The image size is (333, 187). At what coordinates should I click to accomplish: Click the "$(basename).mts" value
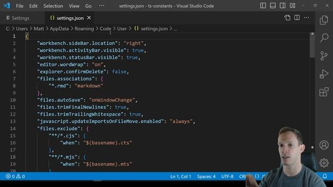point(108,164)
